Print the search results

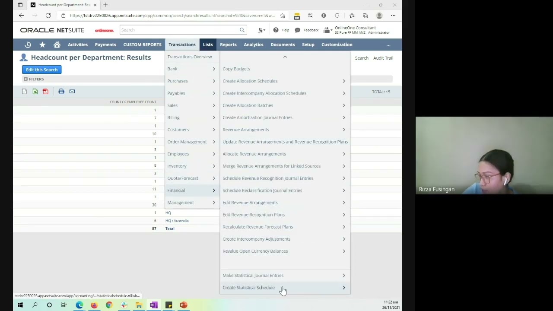pos(61,92)
